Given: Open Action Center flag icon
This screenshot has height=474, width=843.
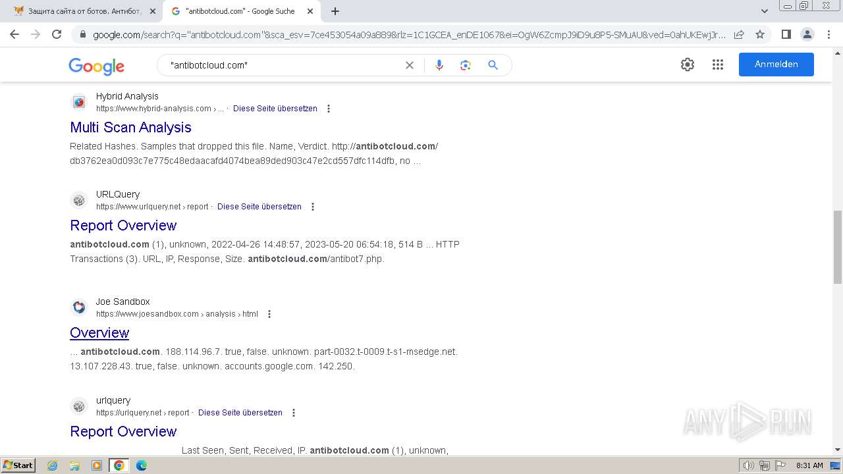Looking at the screenshot, I should pos(780,465).
